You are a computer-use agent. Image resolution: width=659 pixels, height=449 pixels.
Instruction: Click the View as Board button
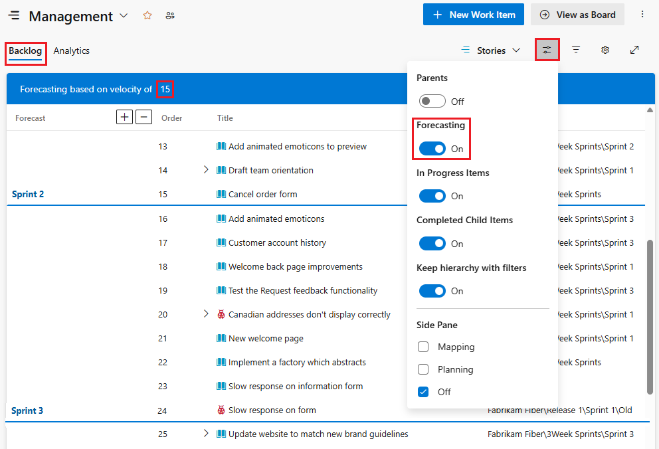coord(577,14)
